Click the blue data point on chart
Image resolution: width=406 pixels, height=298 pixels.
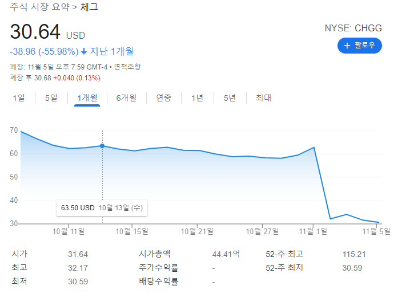click(102, 146)
